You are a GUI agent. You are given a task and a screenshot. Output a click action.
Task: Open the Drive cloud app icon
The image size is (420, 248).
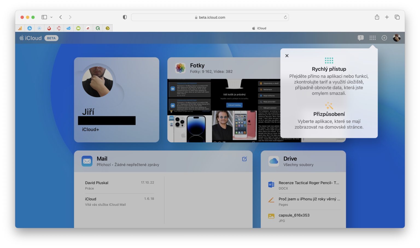coord(274,161)
